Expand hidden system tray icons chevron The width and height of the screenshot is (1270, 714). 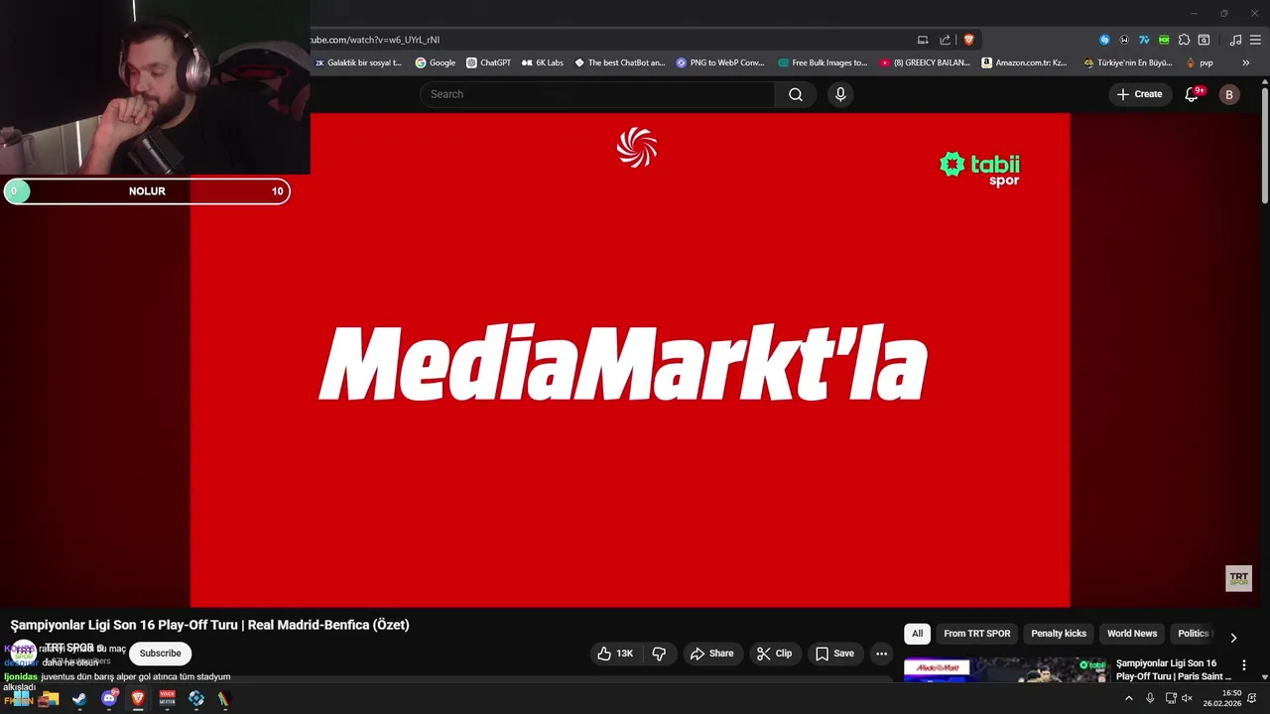pos(1128,698)
